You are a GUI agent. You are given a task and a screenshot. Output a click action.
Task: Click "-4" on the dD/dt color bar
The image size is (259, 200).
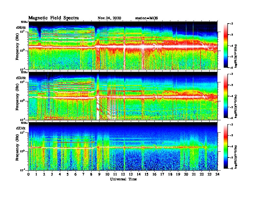pyautogui.click(x=232, y=96)
